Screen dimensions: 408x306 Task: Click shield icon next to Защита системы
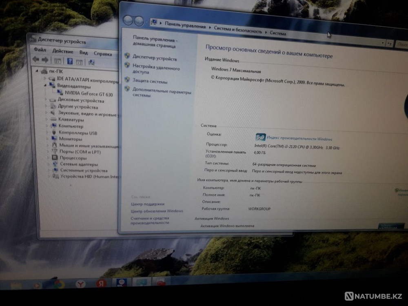[127, 80]
